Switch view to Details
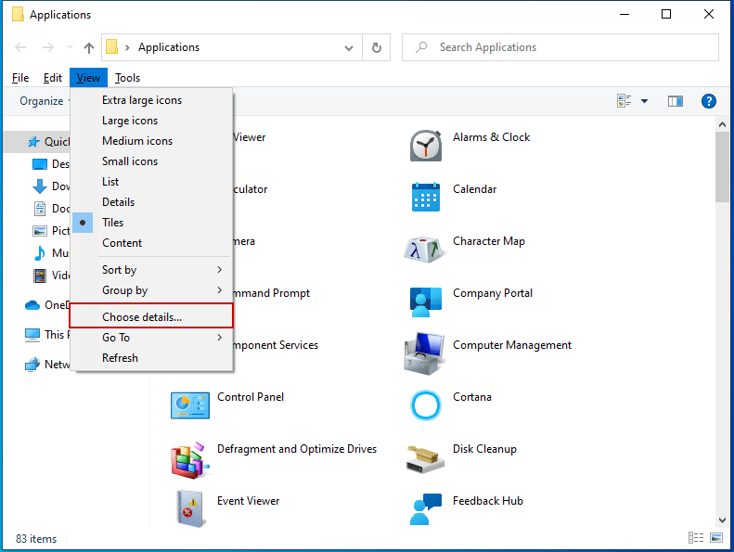 pyautogui.click(x=118, y=202)
